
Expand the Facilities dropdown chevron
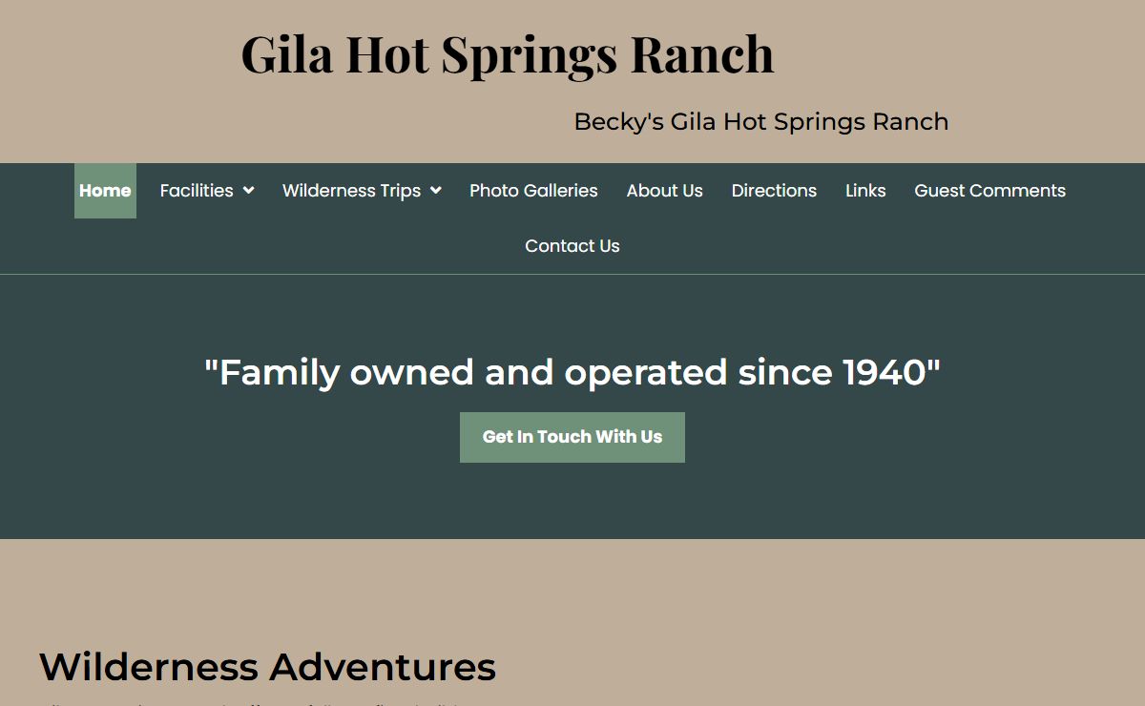click(x=248, y=191)
